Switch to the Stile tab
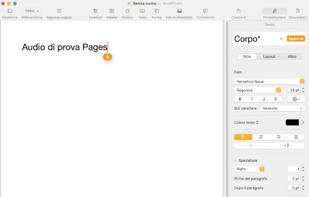This screenshot has height=197, width=309. (247, 56)
